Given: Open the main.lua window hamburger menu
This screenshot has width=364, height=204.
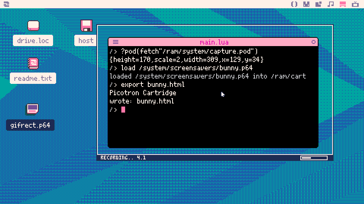Looking at the screenshot, I should point(116,42).
